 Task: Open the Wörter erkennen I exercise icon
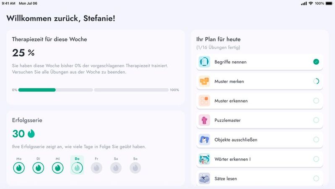coord(204,159)
